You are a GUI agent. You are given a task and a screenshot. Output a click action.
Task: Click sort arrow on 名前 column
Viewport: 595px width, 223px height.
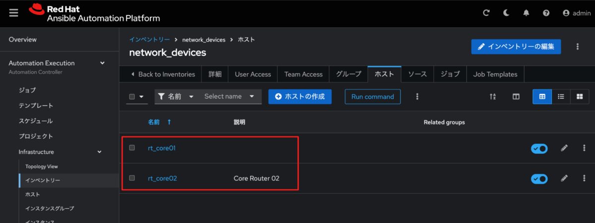click(x=169, y=122)
